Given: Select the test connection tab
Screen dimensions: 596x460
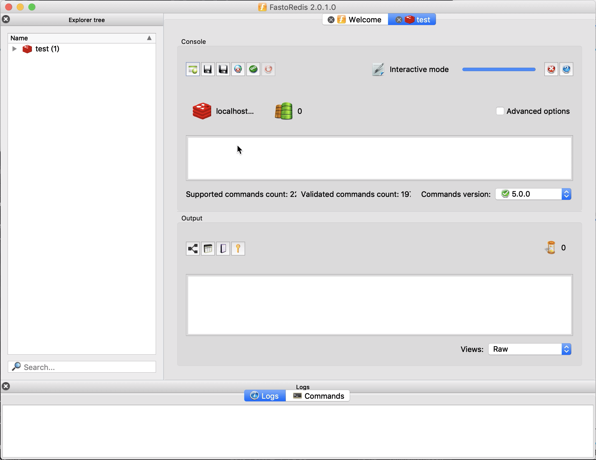Looking at the screenshot, I should coord(412,19).
